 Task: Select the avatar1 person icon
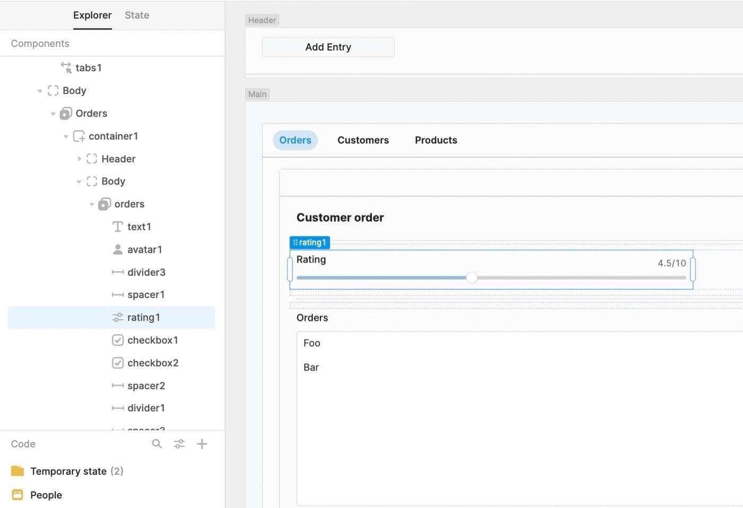(x=117, y=249)
